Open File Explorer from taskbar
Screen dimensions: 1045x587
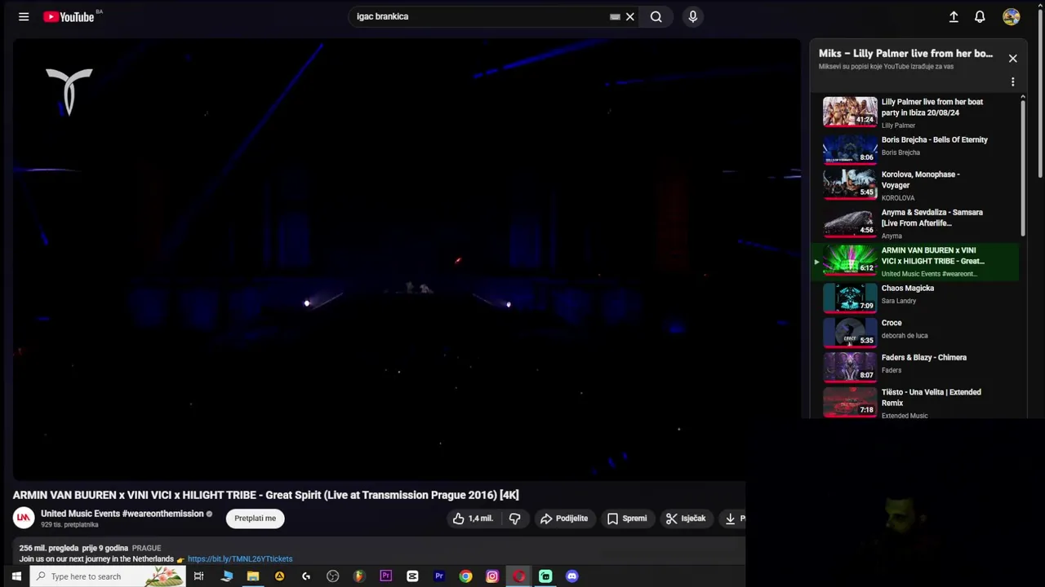pos(253,576)
